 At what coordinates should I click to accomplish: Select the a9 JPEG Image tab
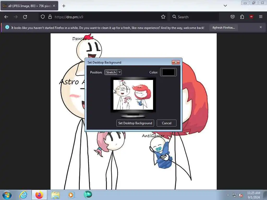click(29, 6)
